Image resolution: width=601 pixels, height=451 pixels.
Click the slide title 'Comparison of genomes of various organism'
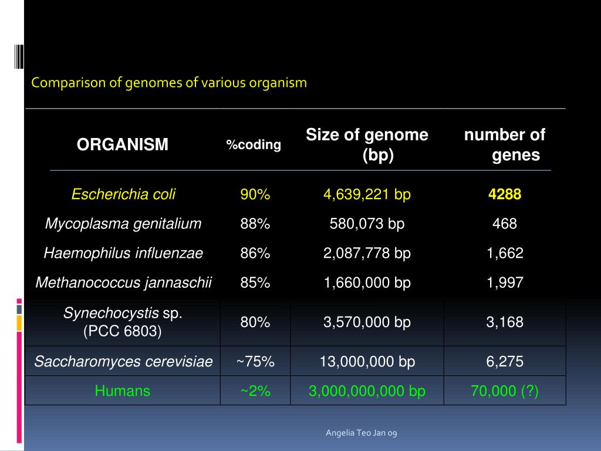(169, 83)
